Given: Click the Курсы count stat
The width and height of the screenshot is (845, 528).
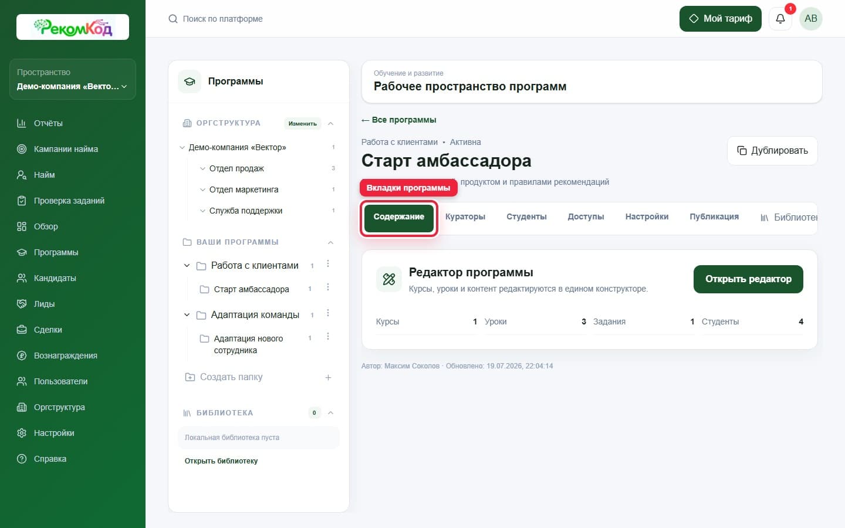Looking at the screenshot, I should coord(427,321).
